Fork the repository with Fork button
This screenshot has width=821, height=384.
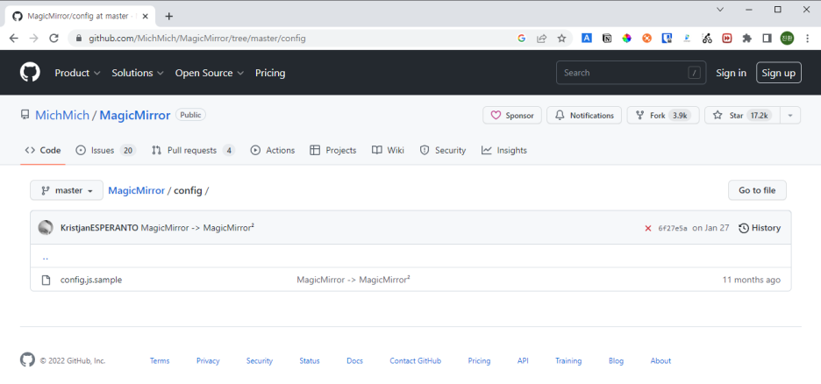[663, 115]
